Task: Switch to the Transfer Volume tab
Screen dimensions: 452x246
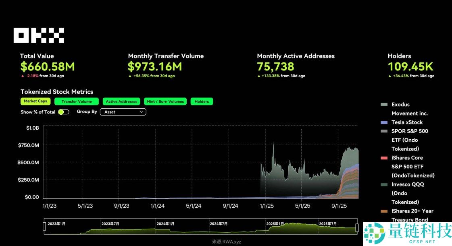Action: 77,101
